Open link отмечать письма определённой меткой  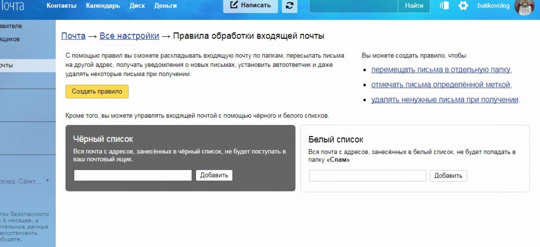(x=441, y=85)
